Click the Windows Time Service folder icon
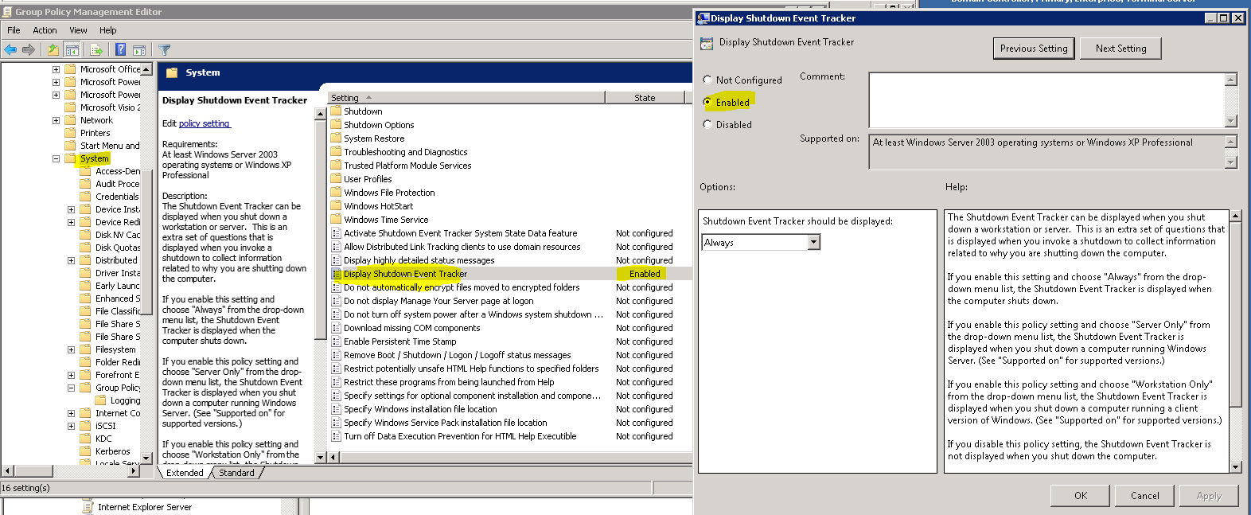This screenshot has height=515, width=1251. [x=336, y=220]
